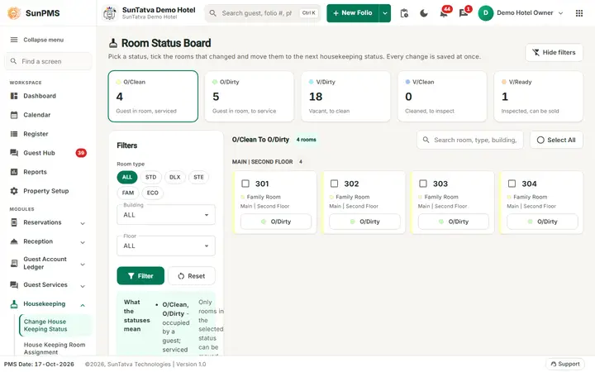Click the Reports chart icon
Image resolution: width=595 pixels, height=372 pixels.
pyautogui.click(x=14, y=172)
